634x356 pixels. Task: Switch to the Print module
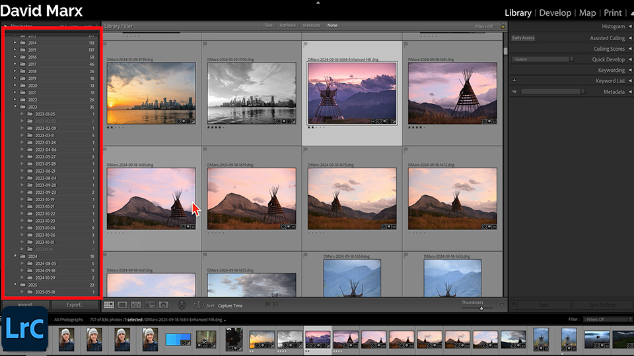[x=613, y=13]
